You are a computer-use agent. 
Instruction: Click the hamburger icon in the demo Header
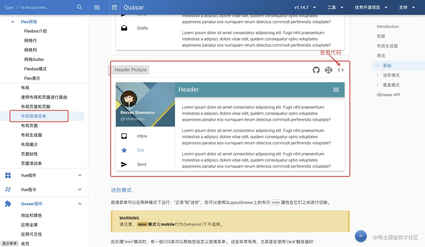(336, 90)
